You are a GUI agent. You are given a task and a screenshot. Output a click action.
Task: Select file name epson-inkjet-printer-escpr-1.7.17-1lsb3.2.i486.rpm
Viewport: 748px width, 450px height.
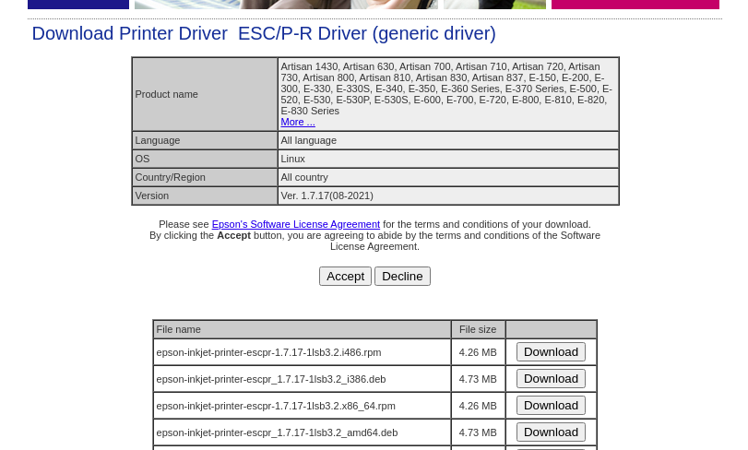(268, 352)
